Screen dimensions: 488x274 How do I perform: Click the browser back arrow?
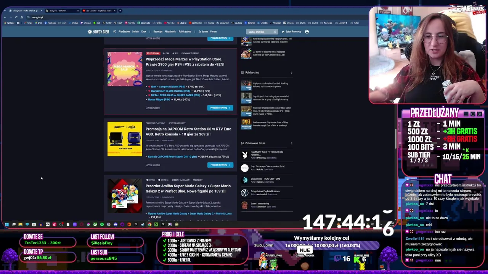pyautogui.click(x=5, y=17)
